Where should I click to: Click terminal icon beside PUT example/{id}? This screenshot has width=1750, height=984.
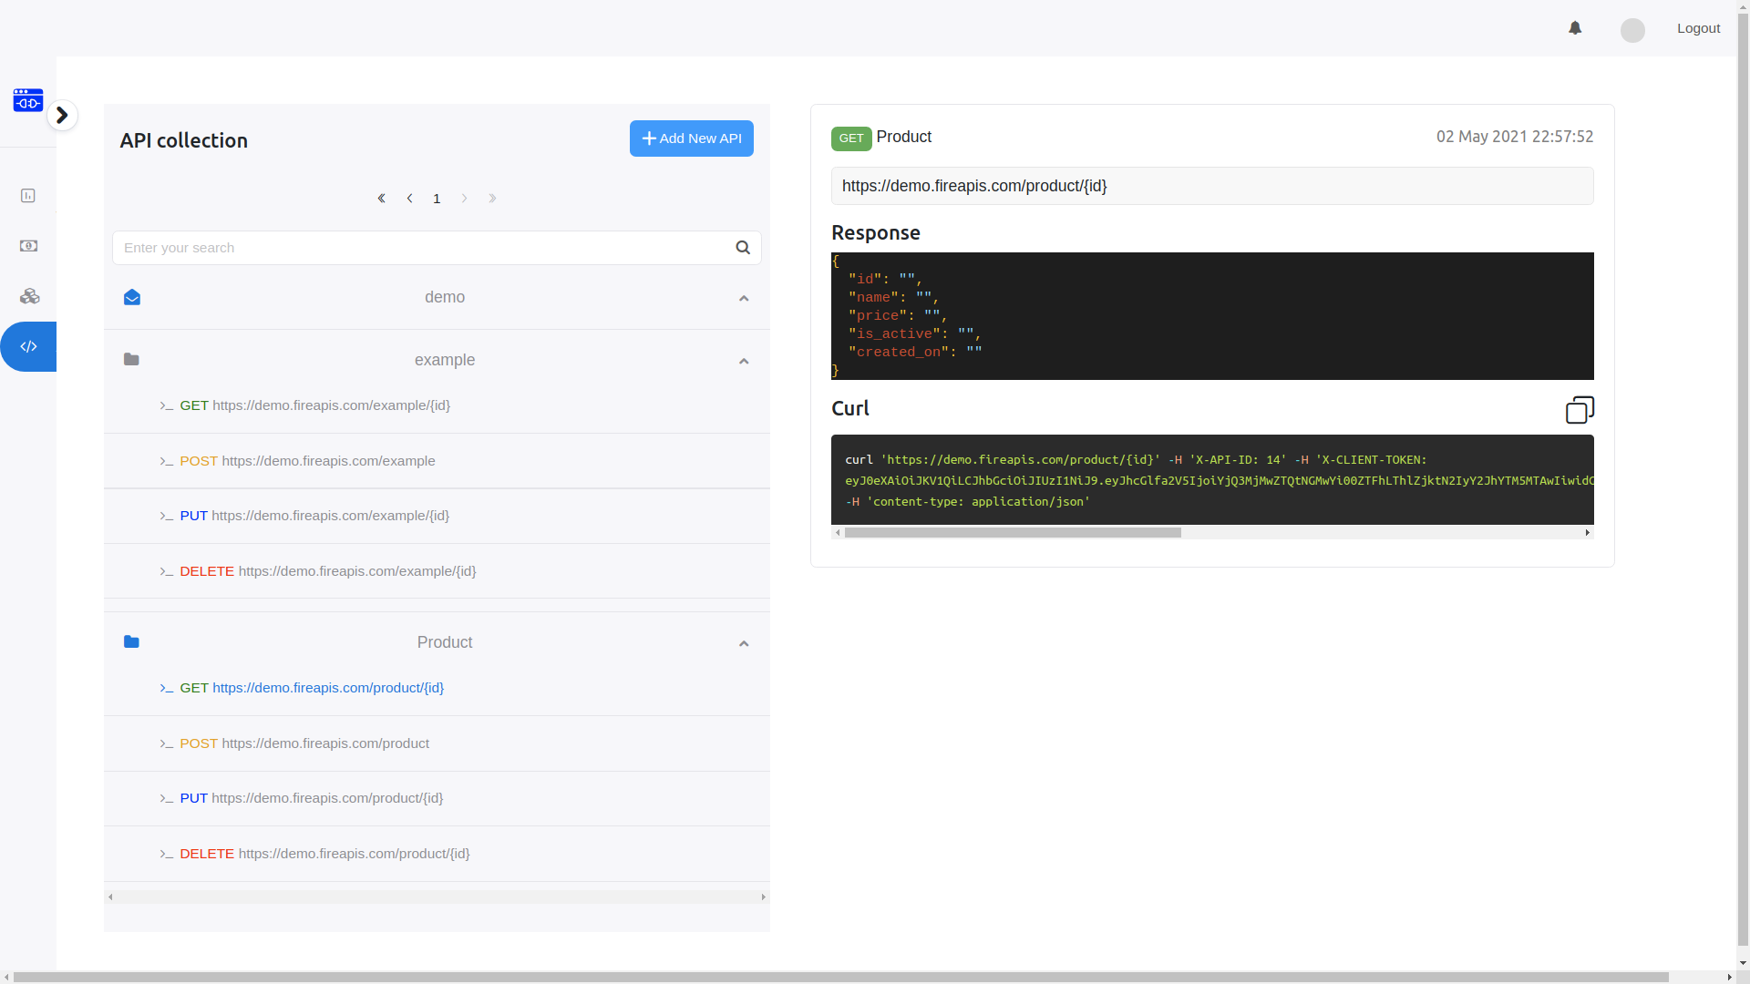(x=167, y=517)
